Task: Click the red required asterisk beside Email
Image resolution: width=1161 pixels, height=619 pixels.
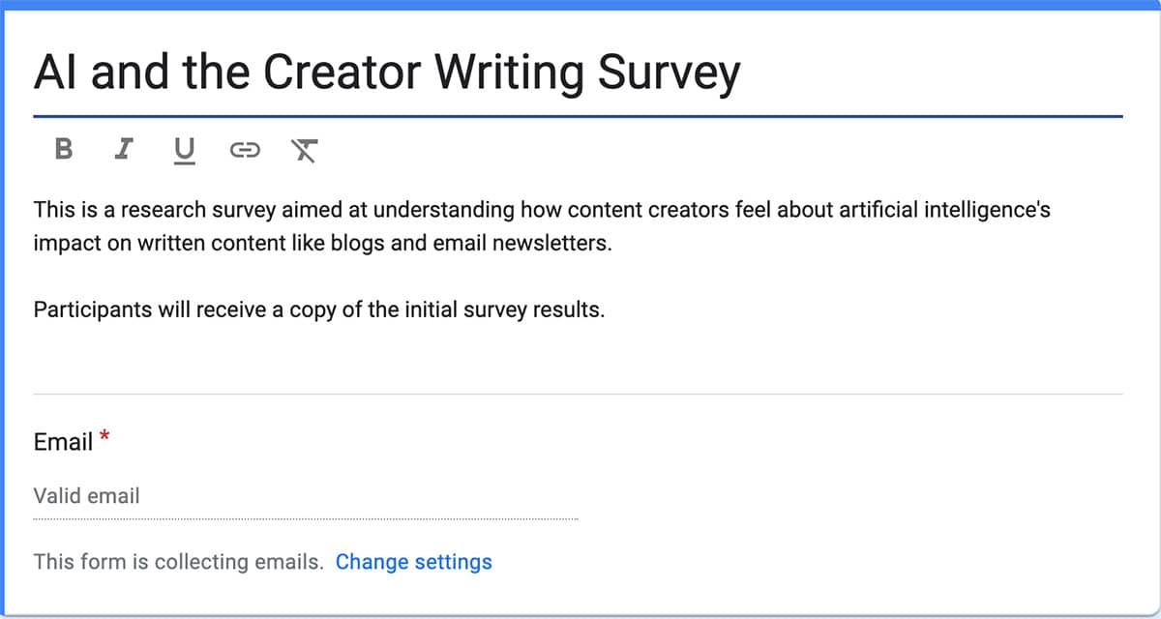Action: coord(104,438)
